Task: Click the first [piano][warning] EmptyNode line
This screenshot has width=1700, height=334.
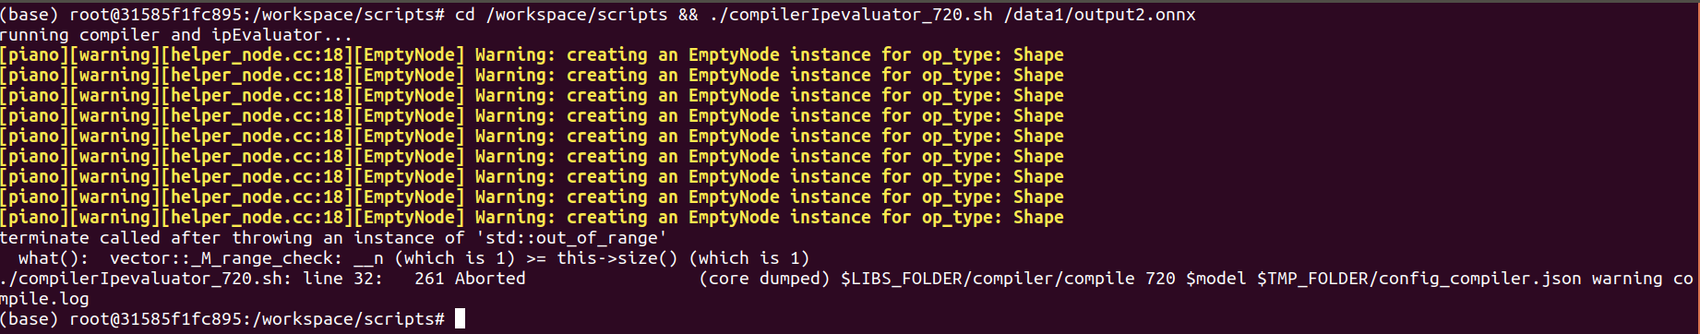Action: click(x=532, y=55)
